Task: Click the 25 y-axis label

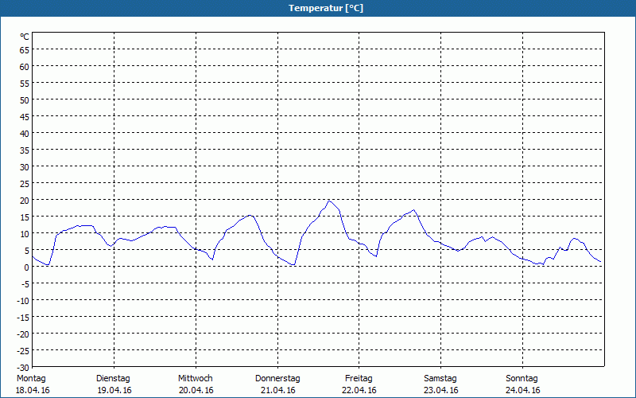Action: click(25, 184)
